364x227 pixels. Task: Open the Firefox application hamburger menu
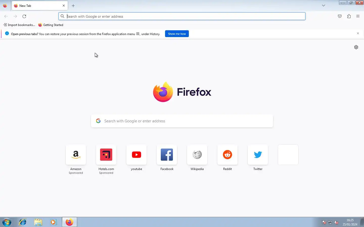coord(358,16)
